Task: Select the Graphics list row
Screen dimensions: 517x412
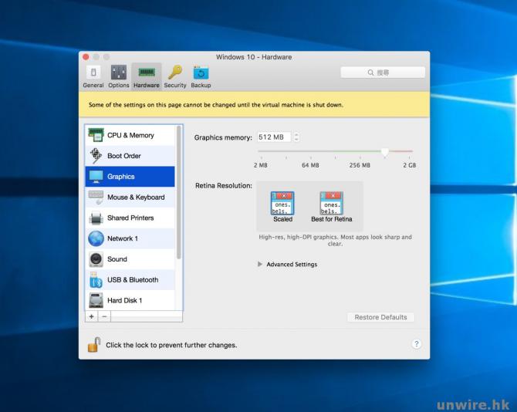Action: pyautogui.click(x=130, y=177)
